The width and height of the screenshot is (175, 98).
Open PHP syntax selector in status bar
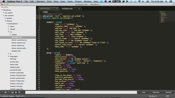[x=168, y=96]
